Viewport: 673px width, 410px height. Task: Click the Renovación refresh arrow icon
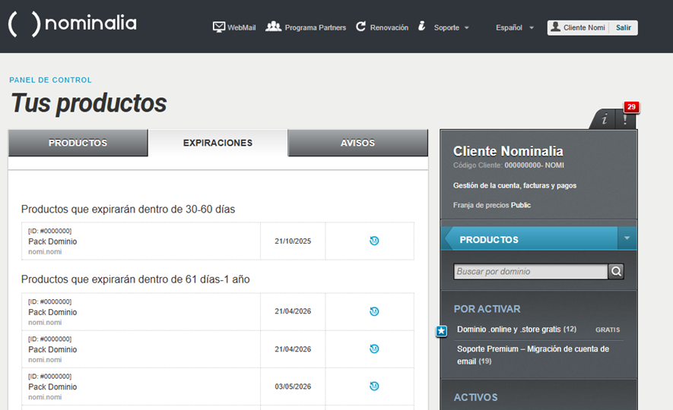coord(360,27)
